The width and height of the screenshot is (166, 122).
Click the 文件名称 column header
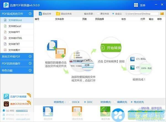[x=59, y=19]
